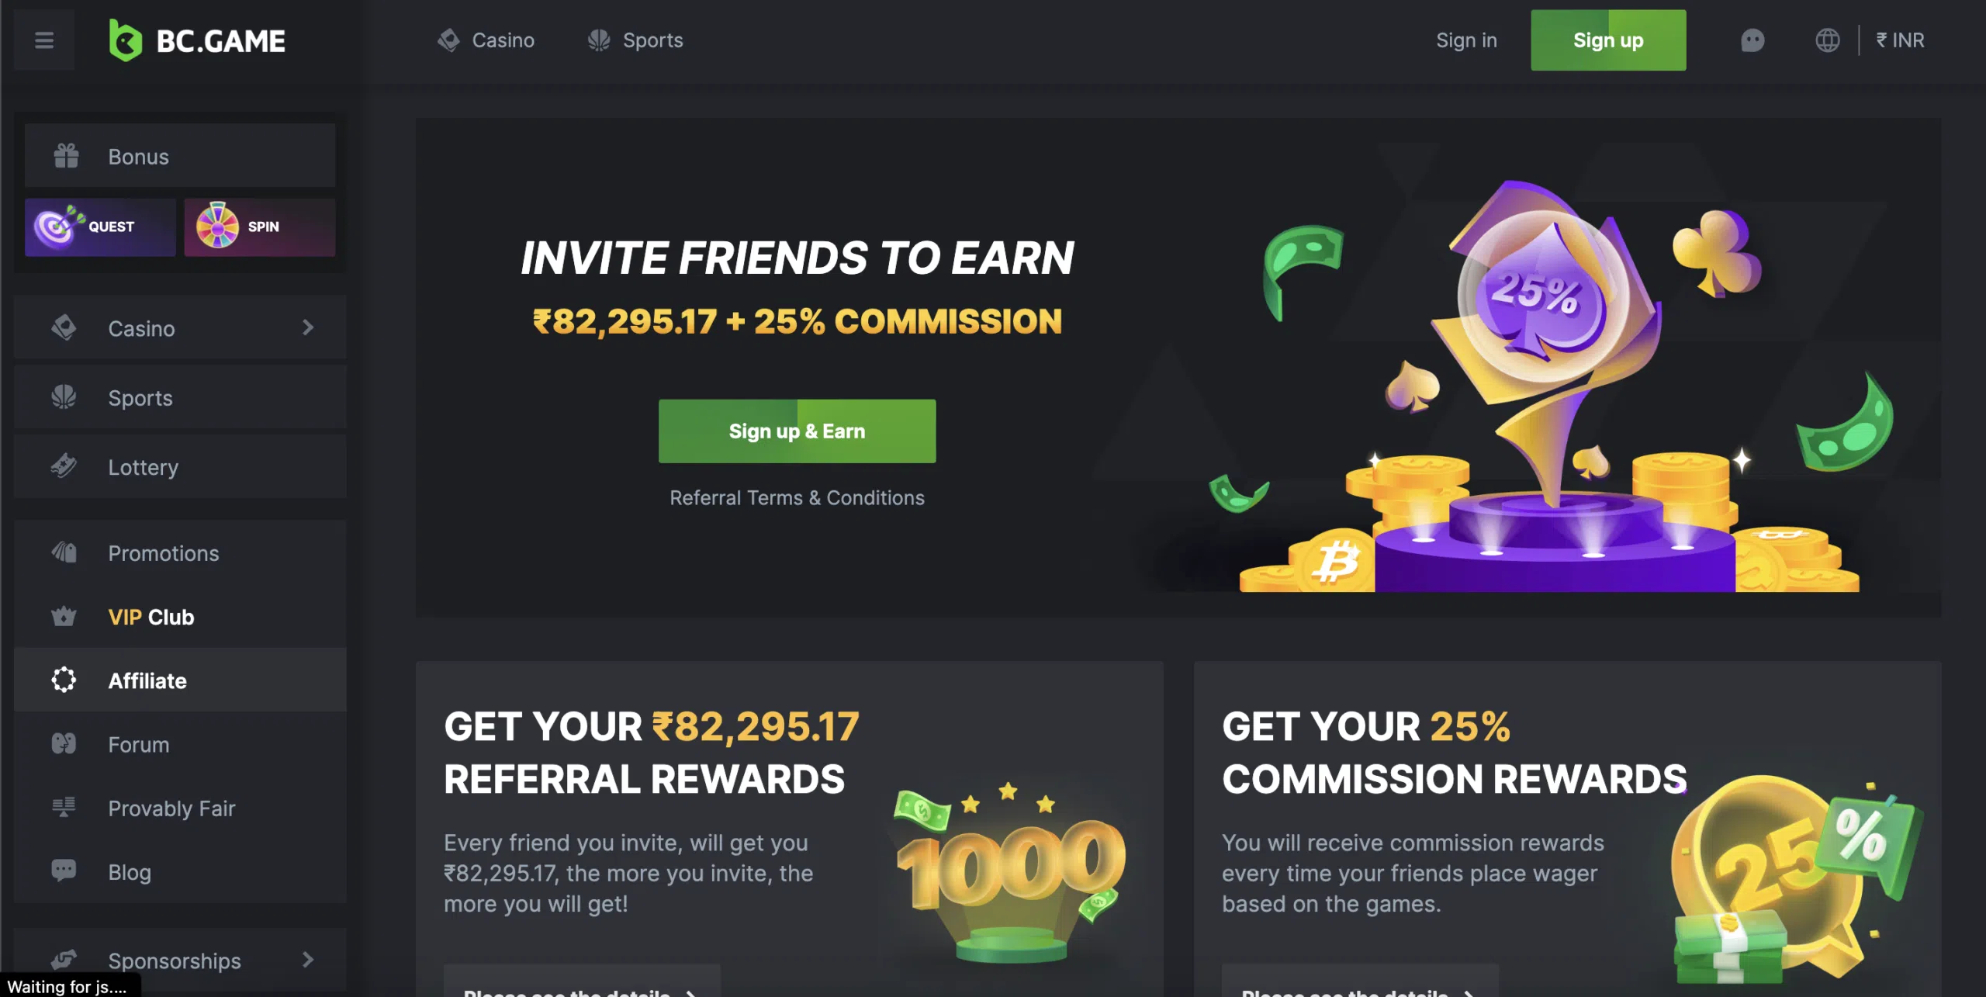
Task: Expand the Sponsorships sidebar chevron
Action: click(308, 960)
